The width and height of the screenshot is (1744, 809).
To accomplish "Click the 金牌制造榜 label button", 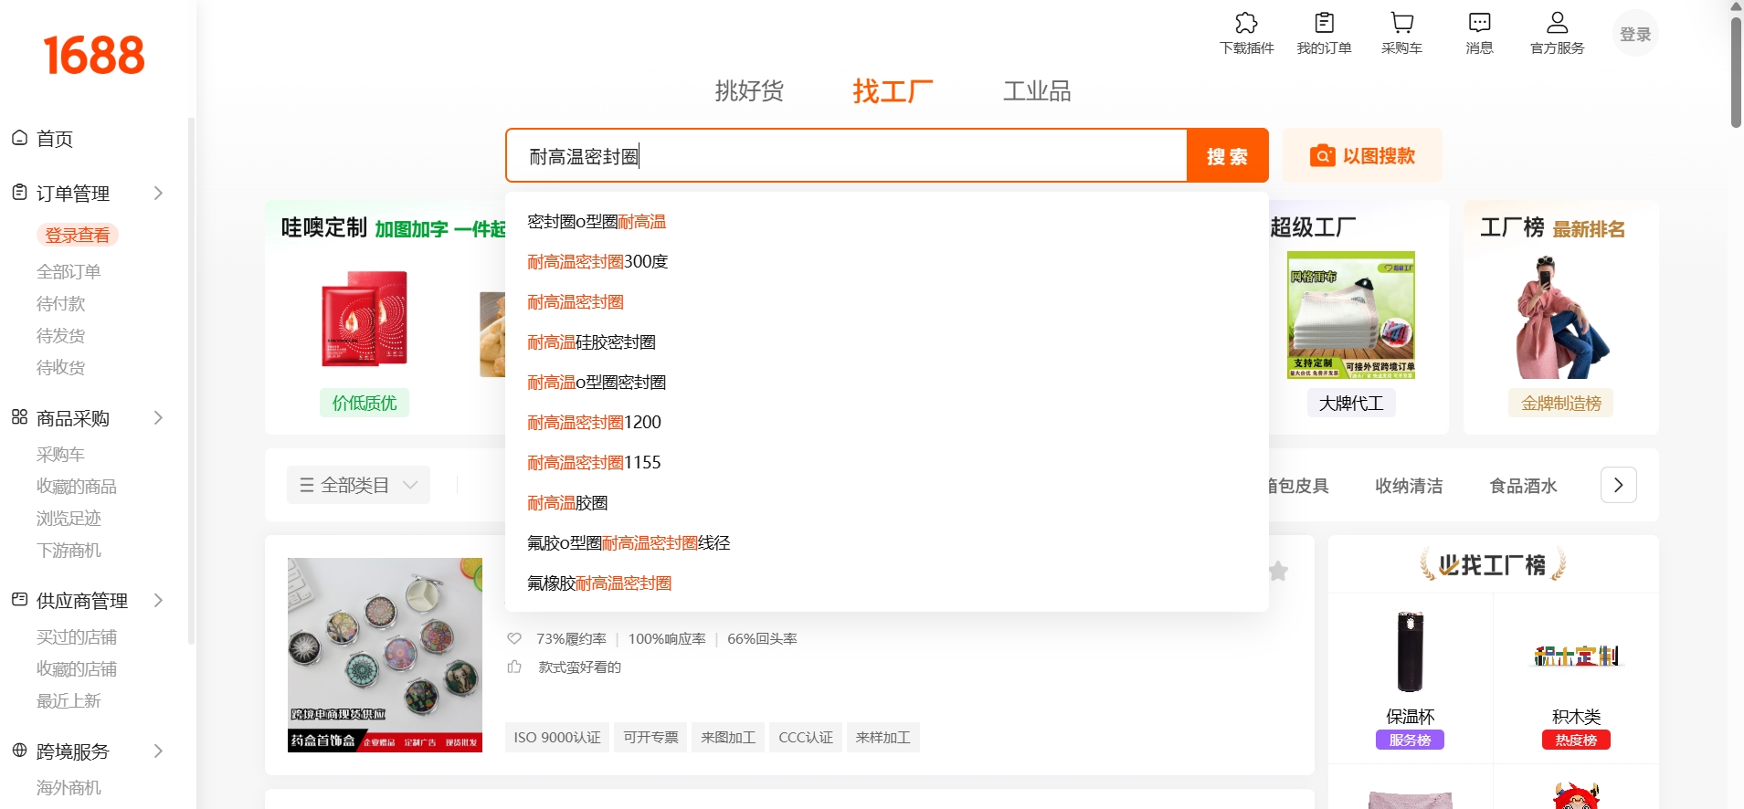I will 1561,403.
